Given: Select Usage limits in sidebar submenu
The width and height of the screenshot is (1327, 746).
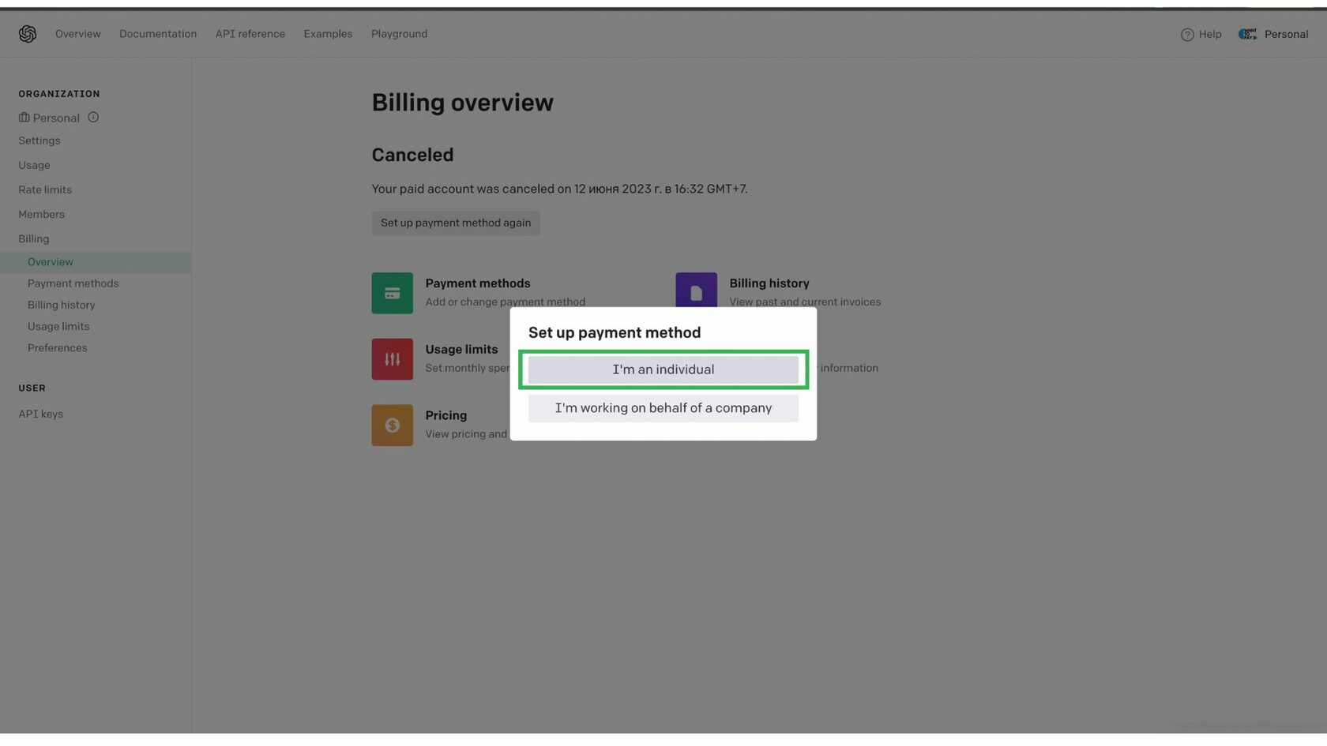Looking at the screenshot, I should tap(58, 326).
